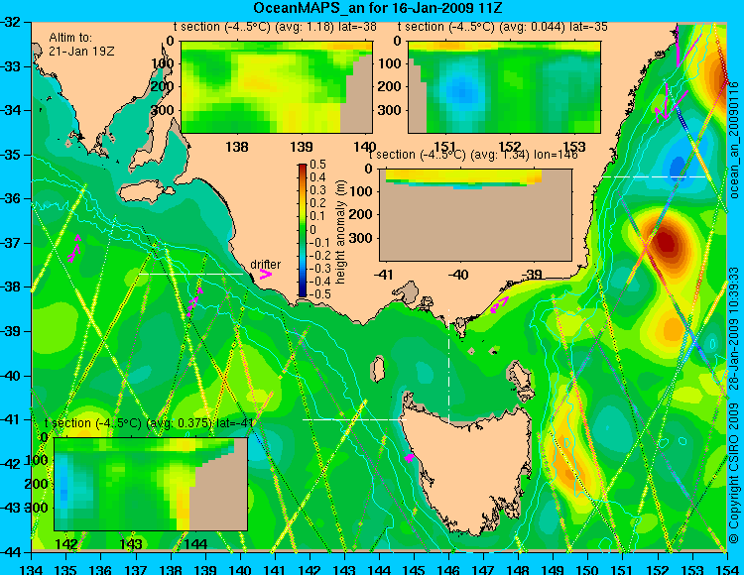Click the 't section (avg: 1.34) lon=146' heading

473,155
